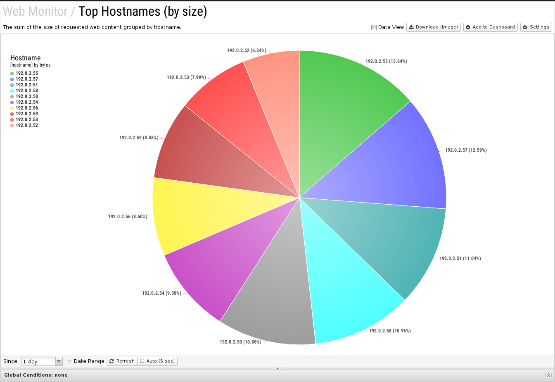Open the Web Monitor breadcrumb link

click(x=35, y=12)
